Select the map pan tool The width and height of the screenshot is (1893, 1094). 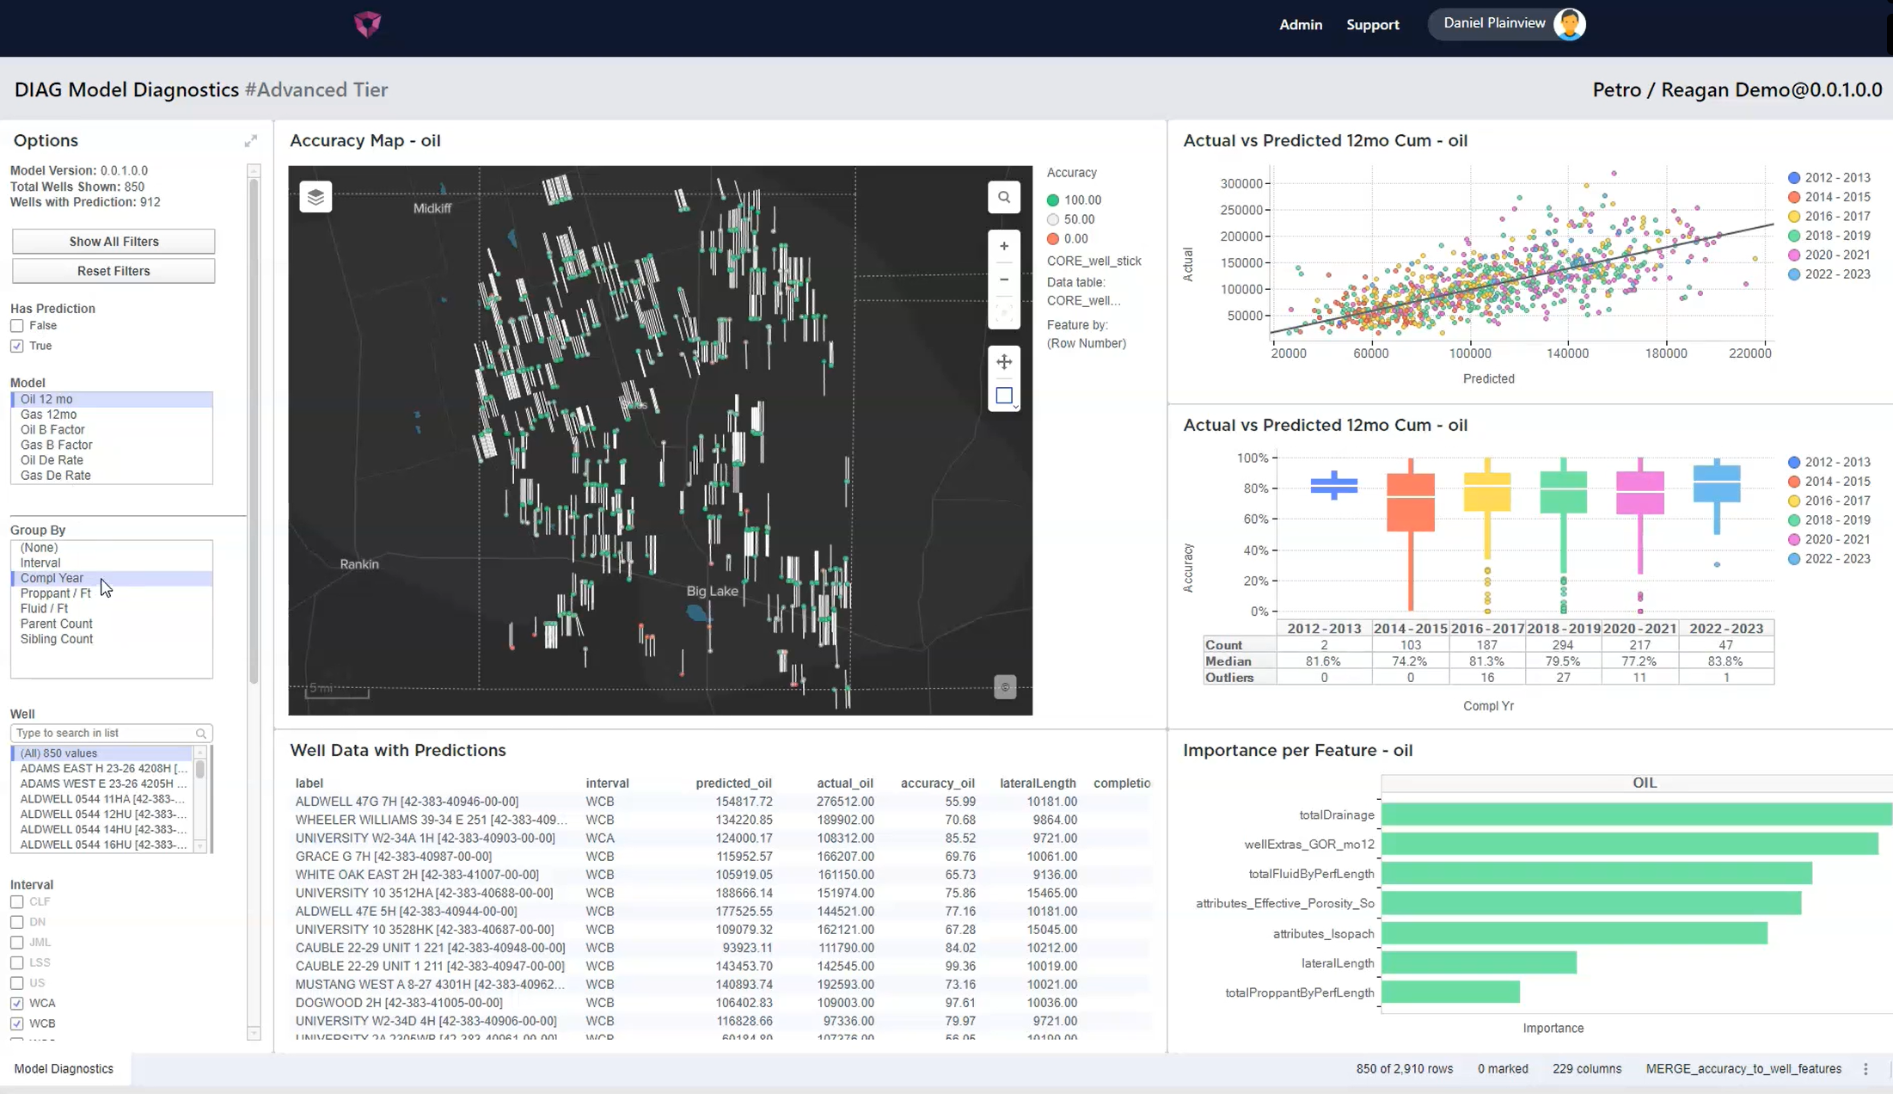1004,361
